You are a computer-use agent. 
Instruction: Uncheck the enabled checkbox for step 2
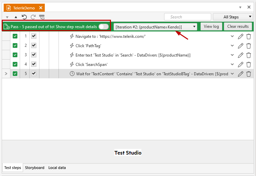tap(34, 46)
